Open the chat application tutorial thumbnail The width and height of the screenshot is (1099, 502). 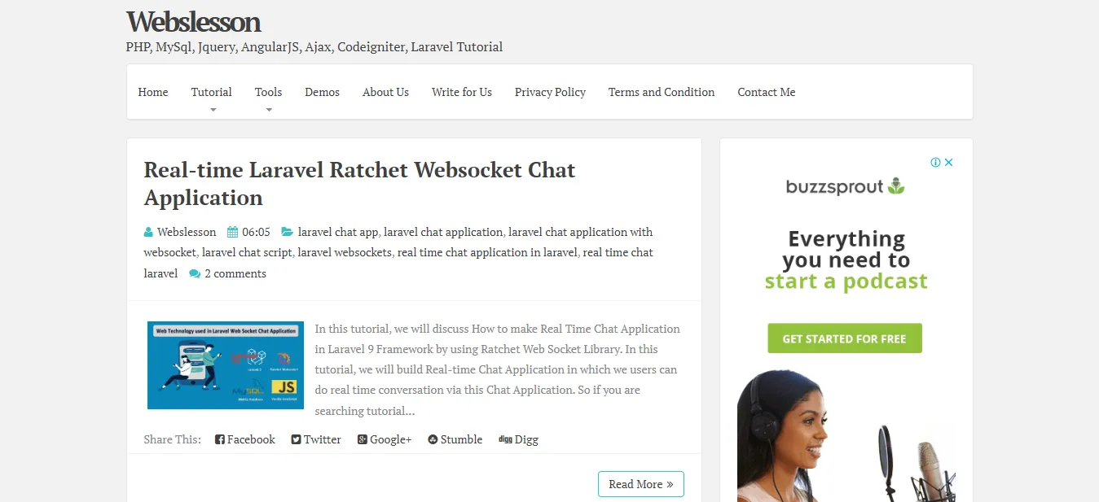(226, 365)
